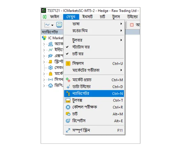Open the ফাইল menu

pos(55,17)
